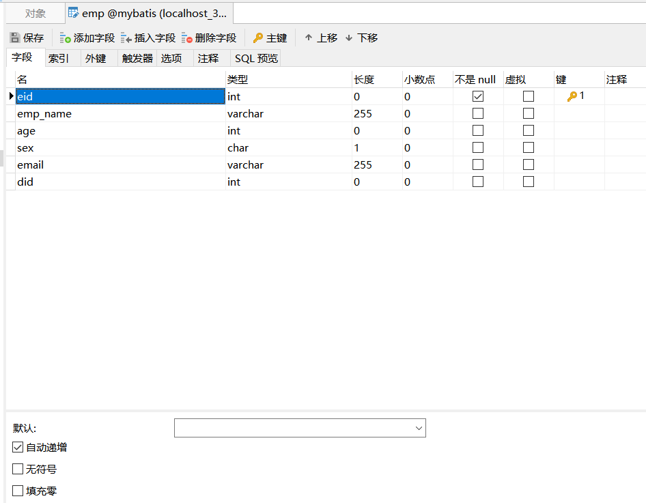The width and height of the screenshot is (646, 503).
Task: Check Not null for emp_name field
Action: coord(478,113)
